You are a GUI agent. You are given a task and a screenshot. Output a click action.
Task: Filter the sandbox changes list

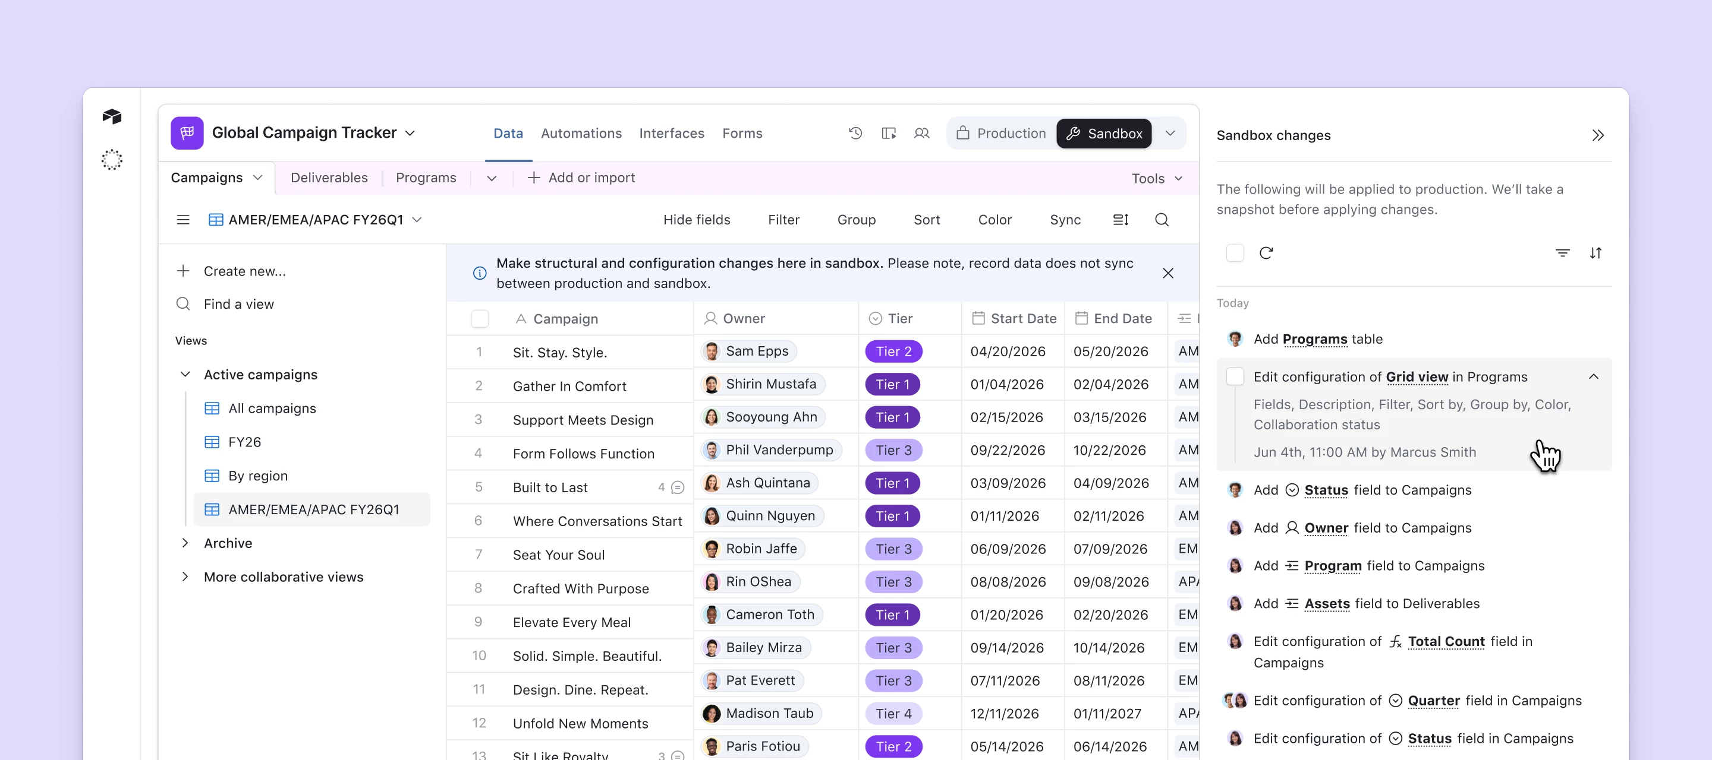tap(1562, 253)
